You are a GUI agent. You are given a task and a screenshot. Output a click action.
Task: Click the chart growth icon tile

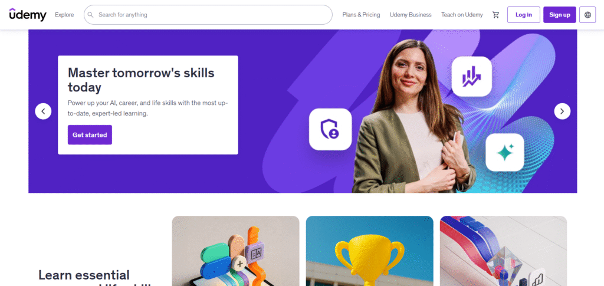tap(471, 76)
